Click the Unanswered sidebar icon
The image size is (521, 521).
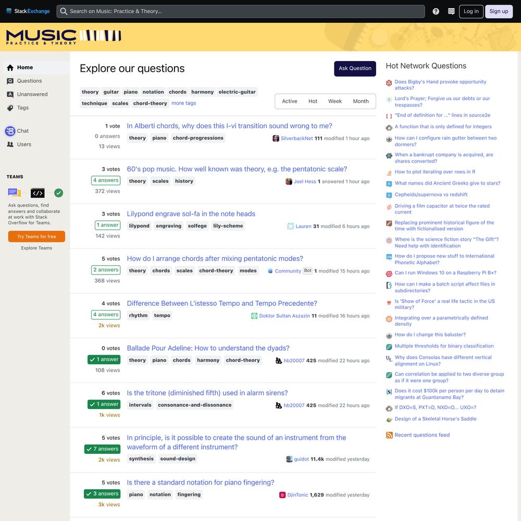[x=10, y=94]
